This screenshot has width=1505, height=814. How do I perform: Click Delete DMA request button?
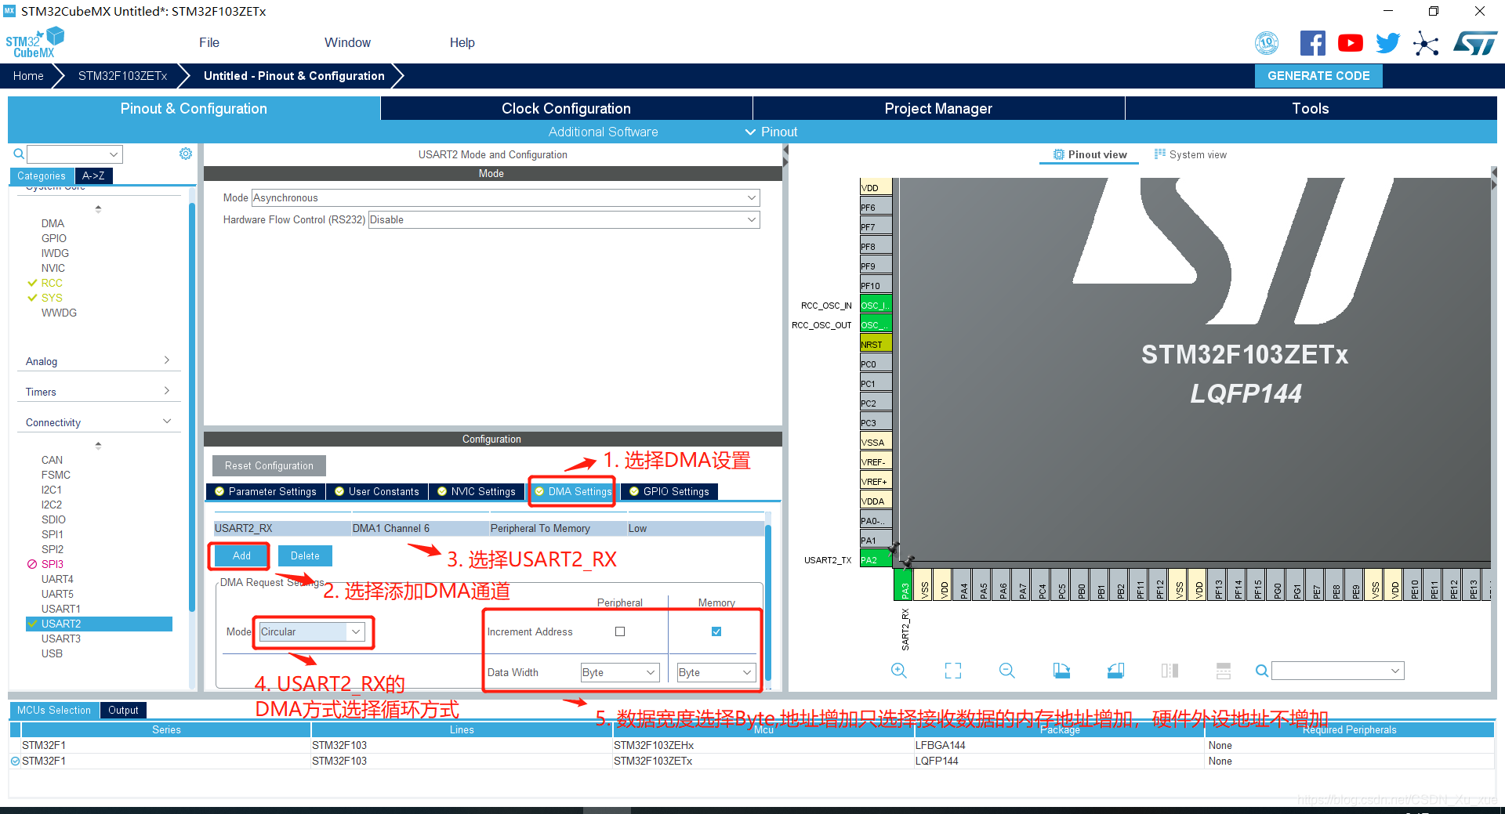(305, 555)
